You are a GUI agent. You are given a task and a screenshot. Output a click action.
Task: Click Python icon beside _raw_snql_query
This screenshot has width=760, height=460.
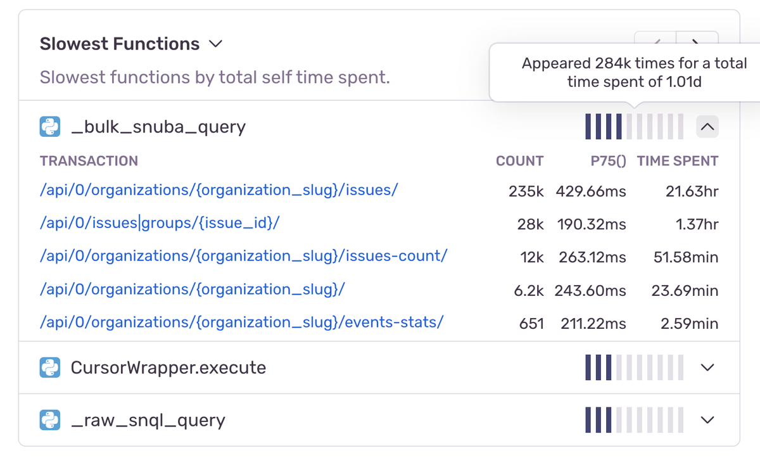pyautogui.click(x=49, y=419)
